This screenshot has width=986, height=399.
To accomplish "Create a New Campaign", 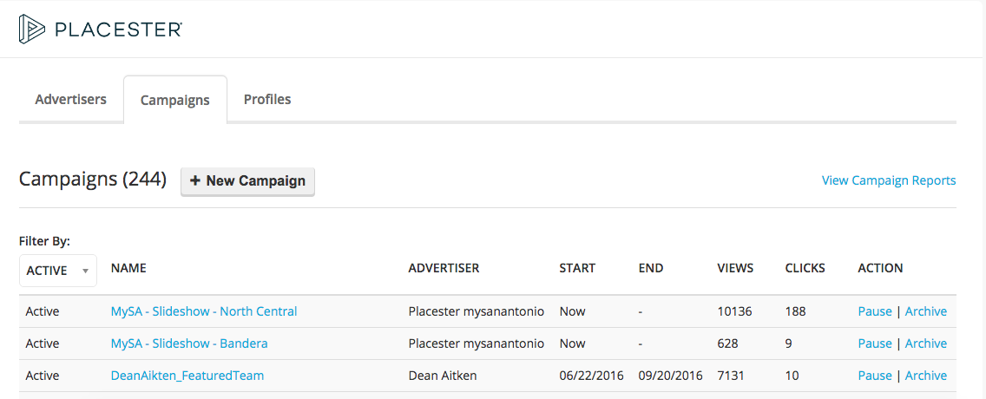I will point(247,181).
